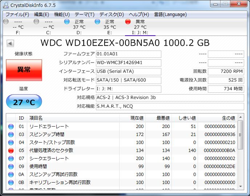This screenshot has width=250, height=196.
Task: Click the interface field USB (Serial ATA)
Action: [x=129, y=72]
